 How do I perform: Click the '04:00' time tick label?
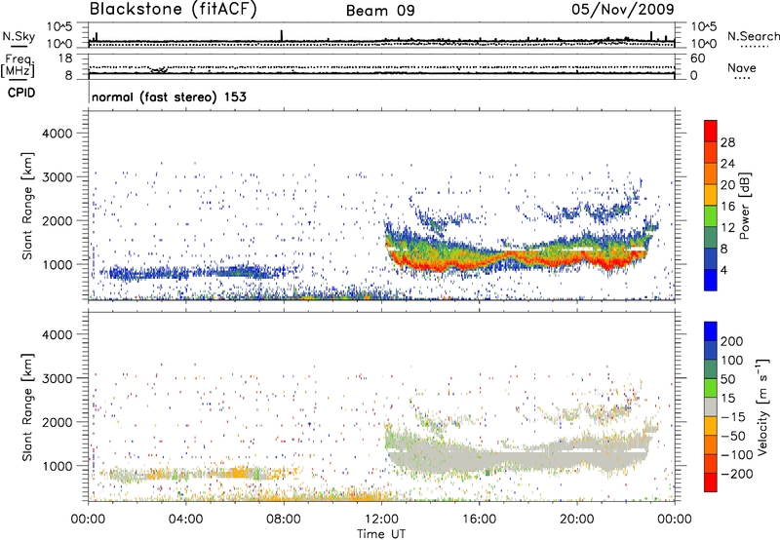(x=186, y=520)
